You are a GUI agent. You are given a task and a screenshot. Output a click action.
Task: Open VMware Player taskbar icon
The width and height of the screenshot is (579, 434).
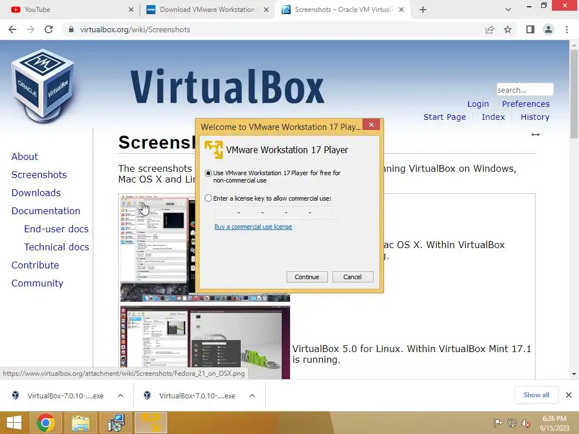coord(151,423)
